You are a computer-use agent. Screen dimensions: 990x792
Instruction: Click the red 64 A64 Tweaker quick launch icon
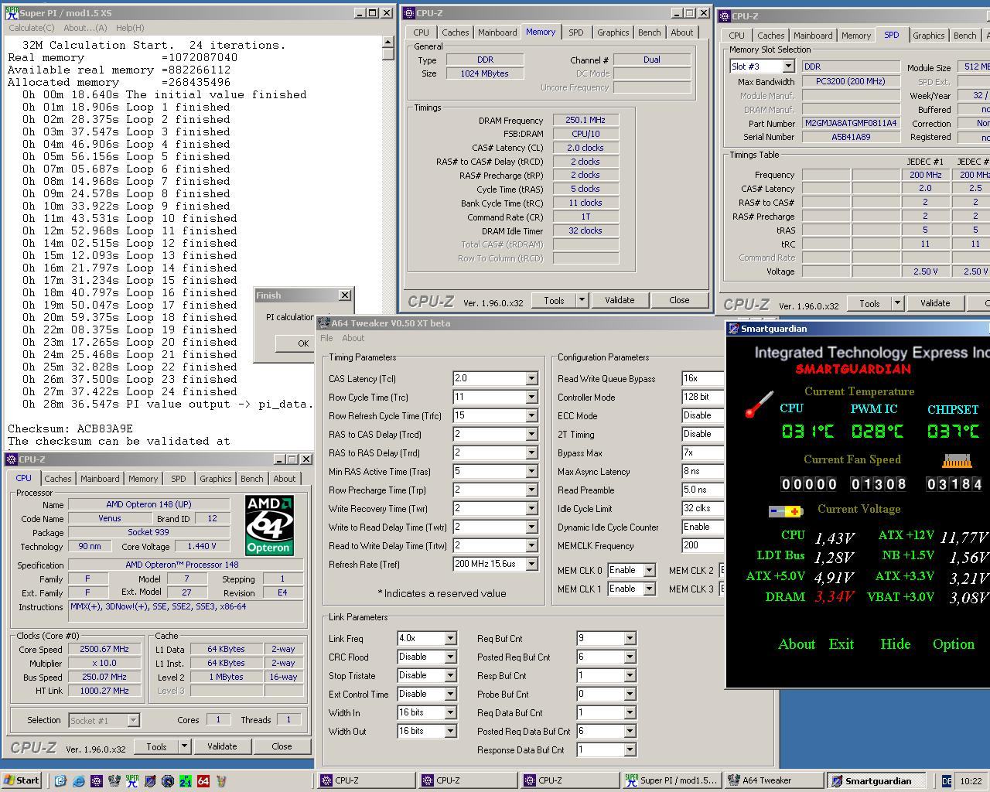[x=203, y=781]
